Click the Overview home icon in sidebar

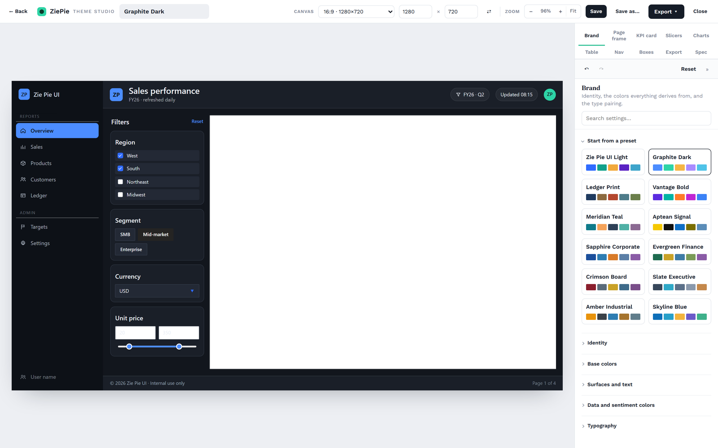point(23,131)
